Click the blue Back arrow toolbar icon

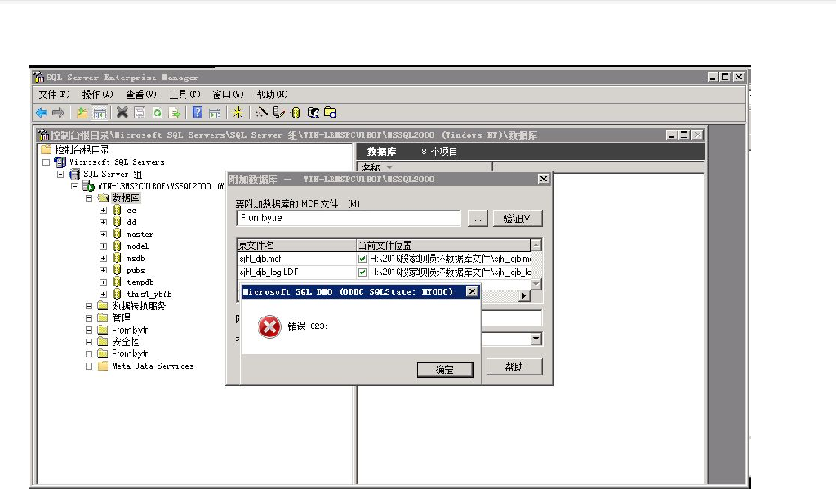[41, 113]
